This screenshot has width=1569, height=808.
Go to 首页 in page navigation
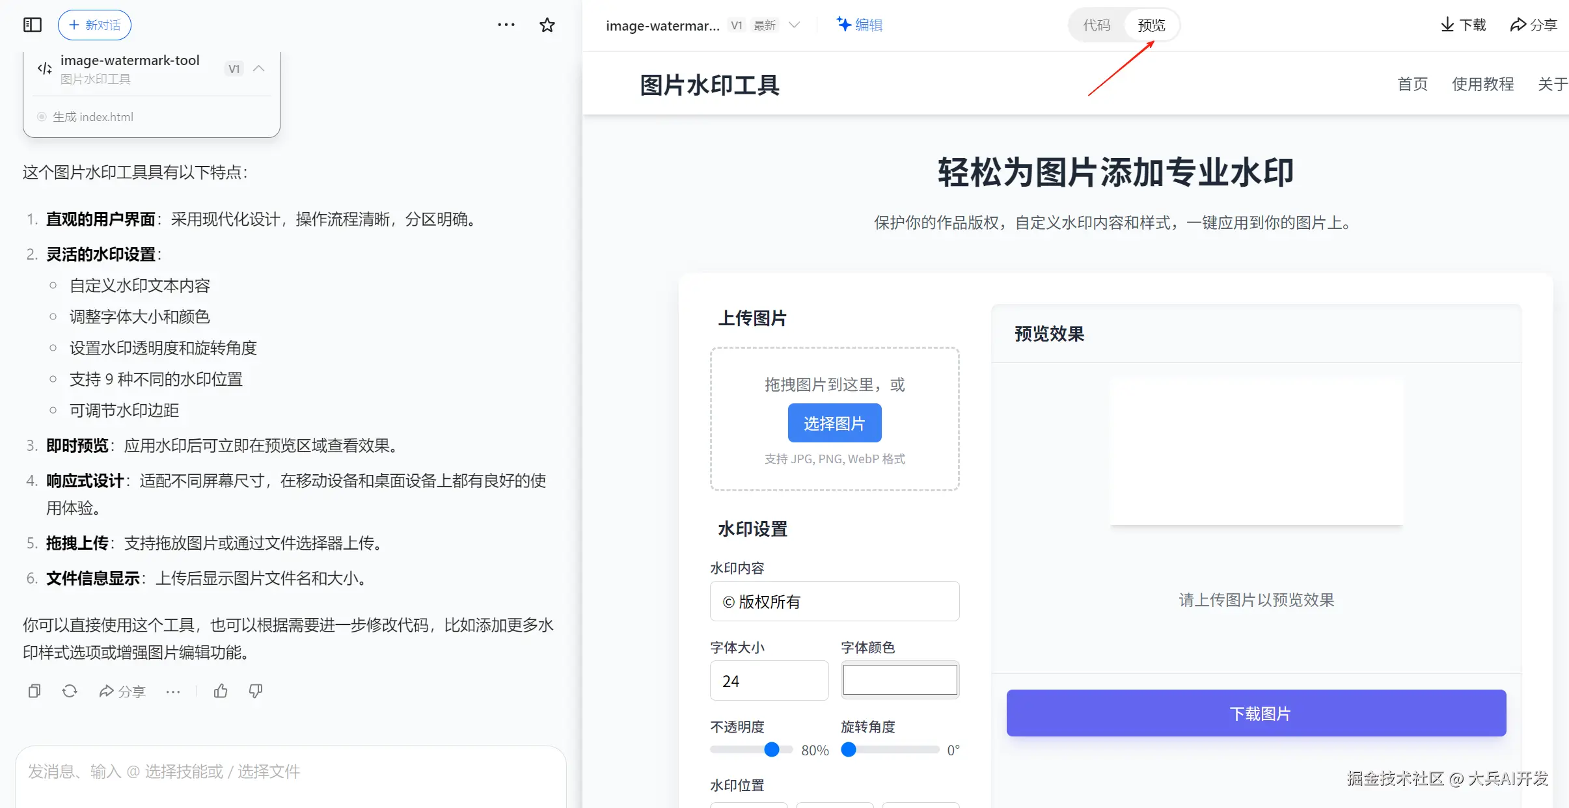pos(1412,84)
